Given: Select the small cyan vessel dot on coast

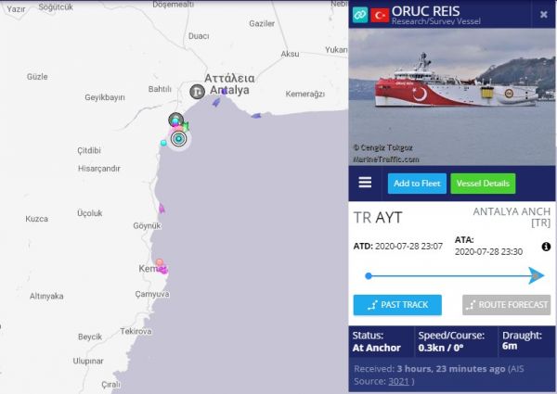Looking at the screenshot, I should pyautogui.click(x=163, y=143).
